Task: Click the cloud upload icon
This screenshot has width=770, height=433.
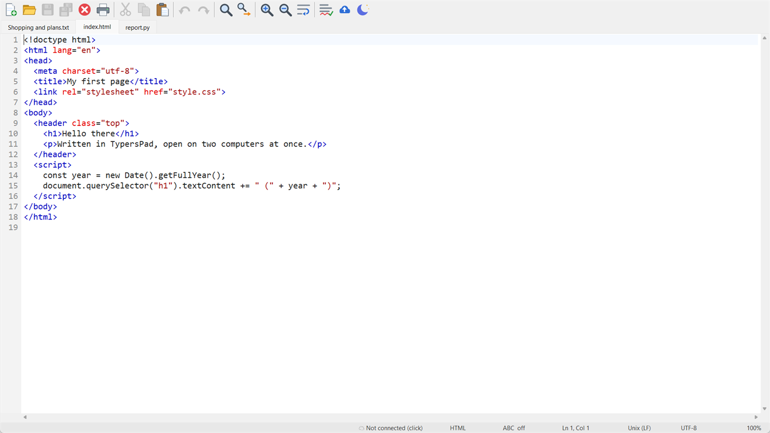Action: click(345, 10)
